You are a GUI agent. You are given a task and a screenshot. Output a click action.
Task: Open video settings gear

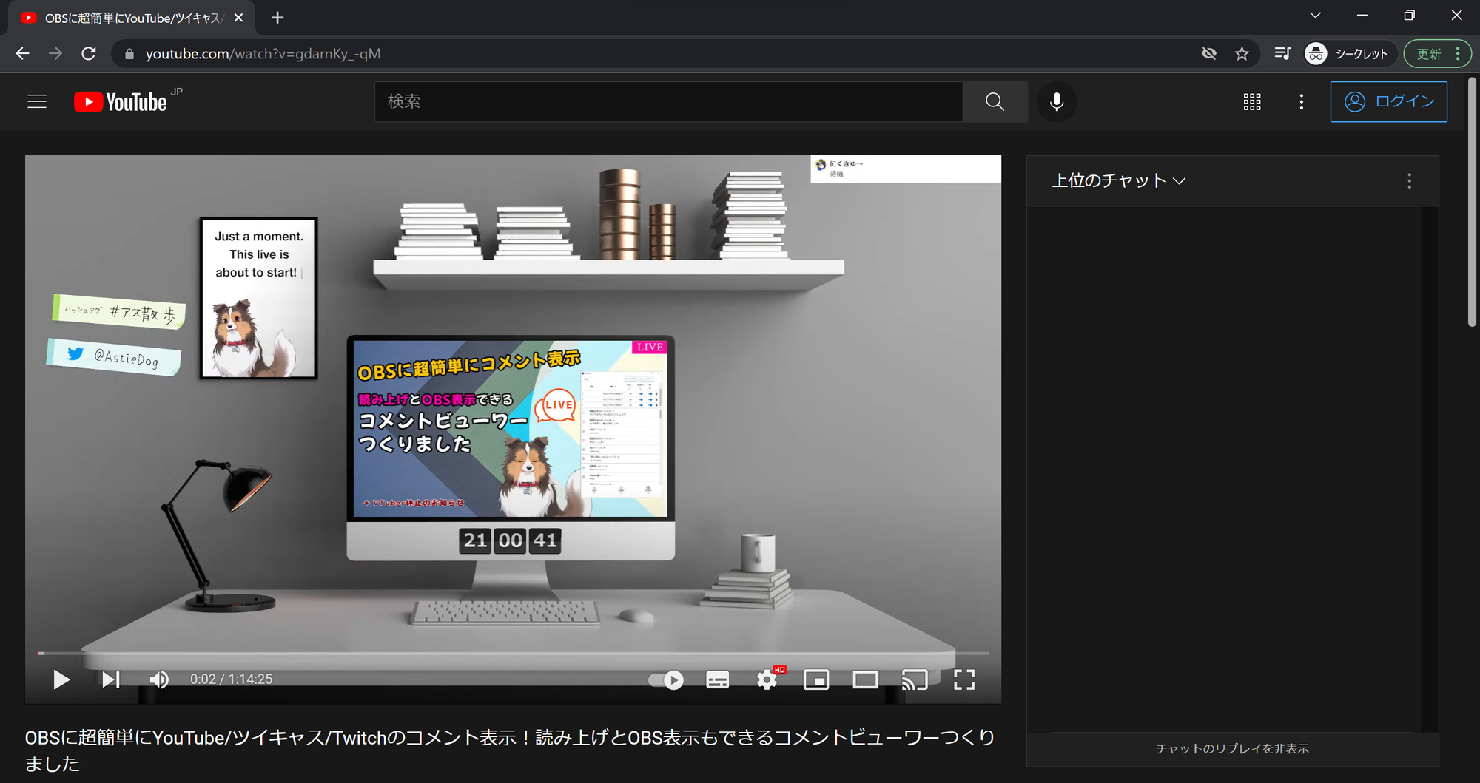pos(767,679)
